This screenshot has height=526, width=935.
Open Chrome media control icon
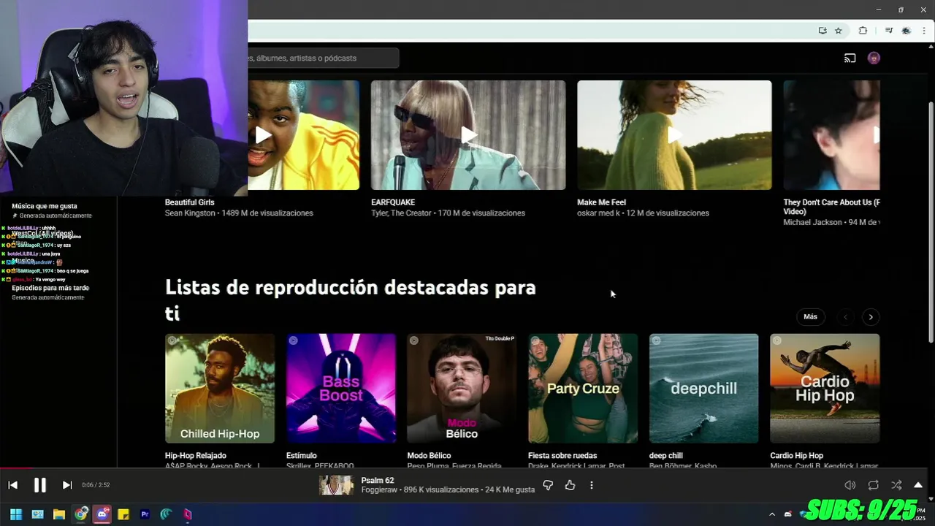point(889,31)
